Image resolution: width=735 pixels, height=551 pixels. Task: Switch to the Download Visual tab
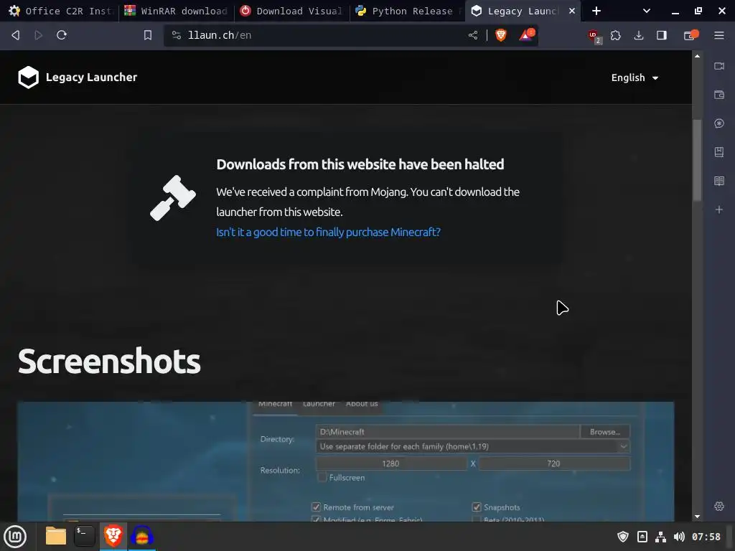coord(291,11)
